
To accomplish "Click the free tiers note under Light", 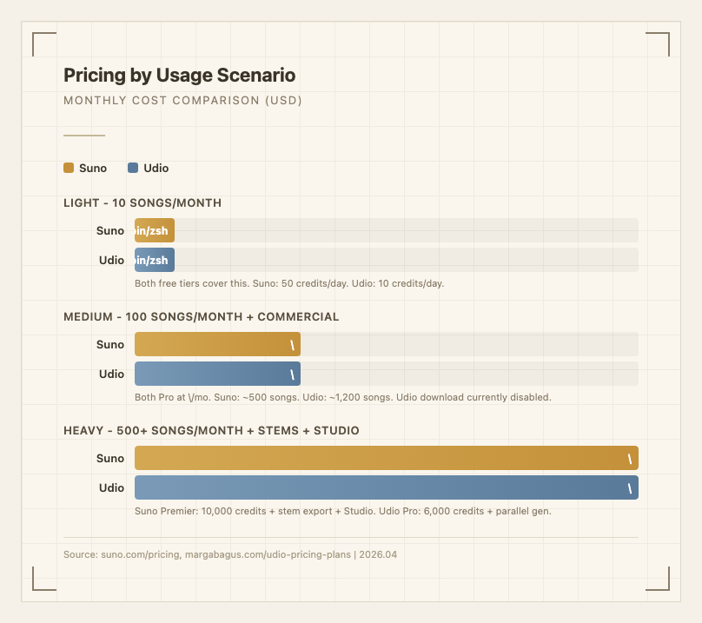I will (x=289, y=283).
